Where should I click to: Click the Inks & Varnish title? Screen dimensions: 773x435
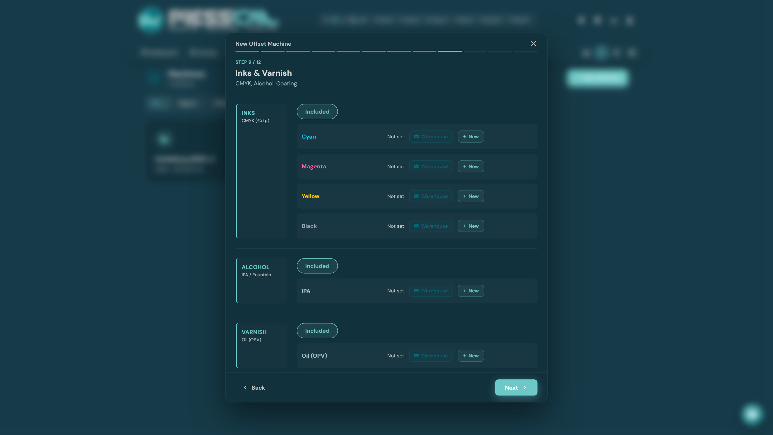coord(264,73)
